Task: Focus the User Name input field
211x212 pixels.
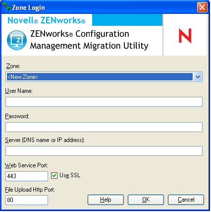Action: [x=104, y=102]
